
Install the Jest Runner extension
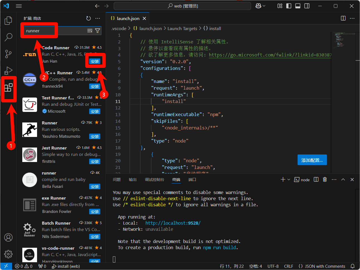95,162
